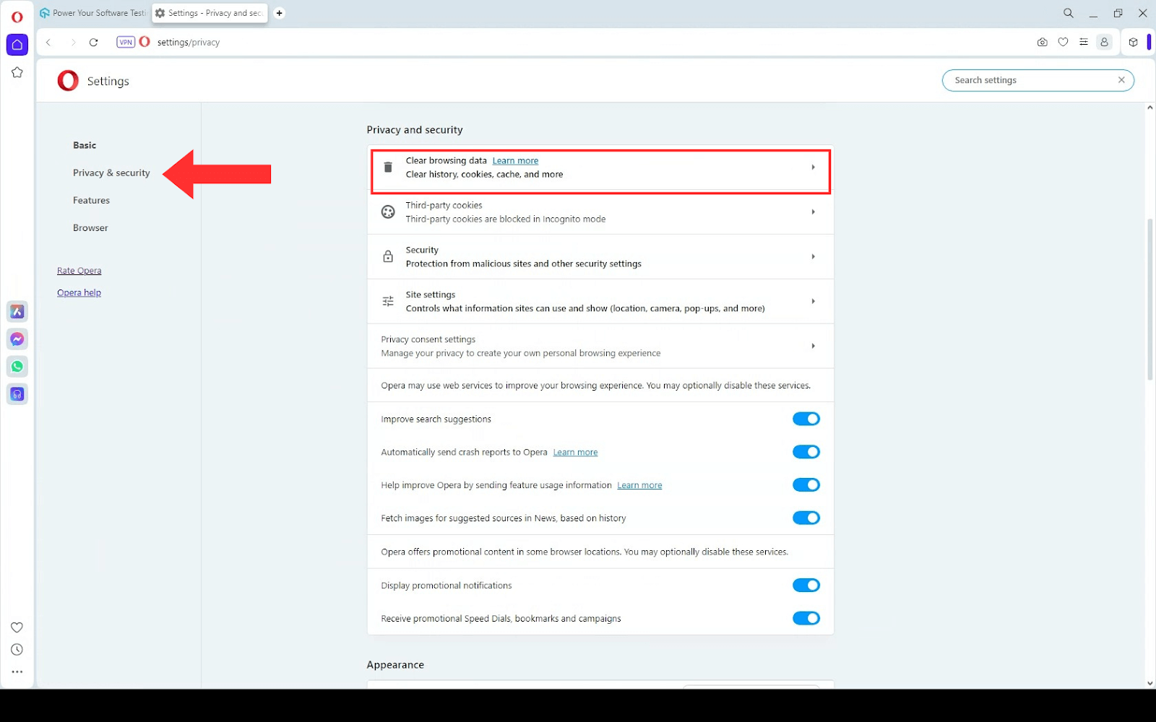
Task: Open History clock icon in sidebar
Action: coord(17,650)
